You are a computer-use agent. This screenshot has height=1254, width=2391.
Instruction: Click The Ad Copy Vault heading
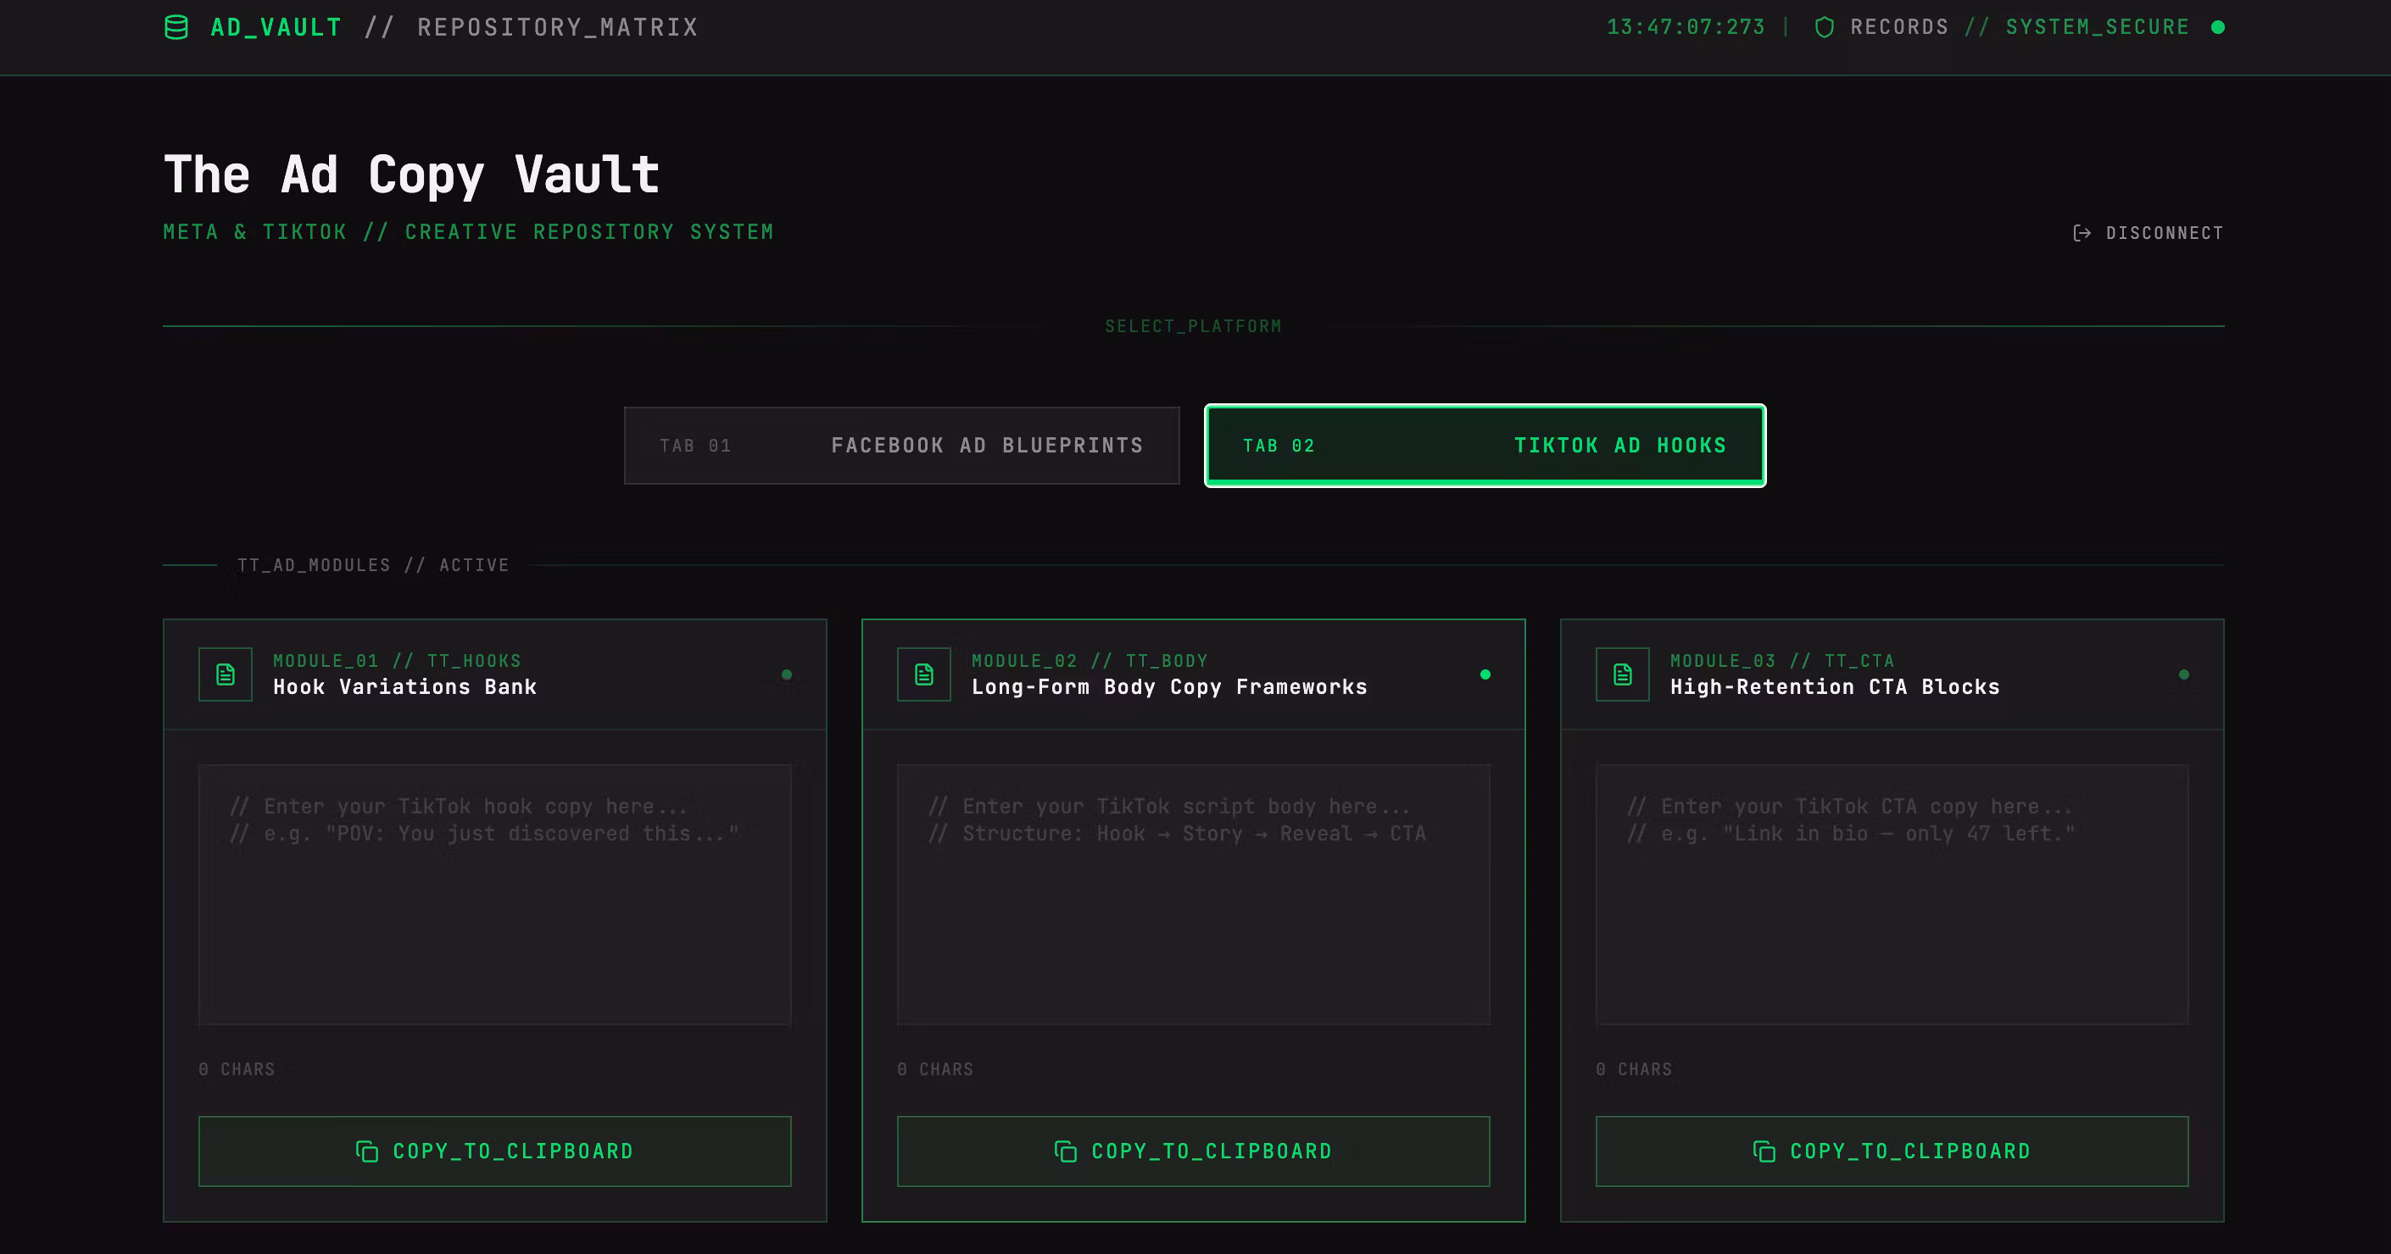pyautogui.click(x=411, y=175)
